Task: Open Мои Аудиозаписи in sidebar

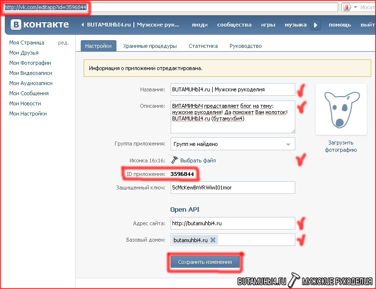Action: coord(31,83)
